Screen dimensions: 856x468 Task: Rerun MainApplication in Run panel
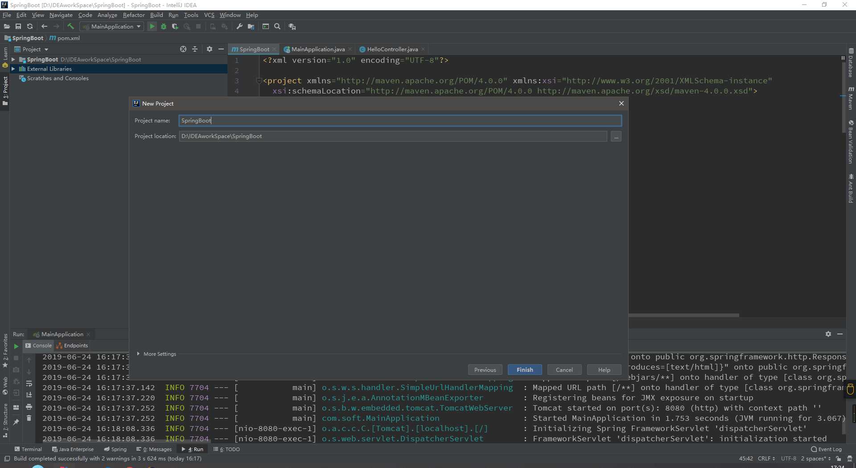pyautogui.click(x=16, y=346)
